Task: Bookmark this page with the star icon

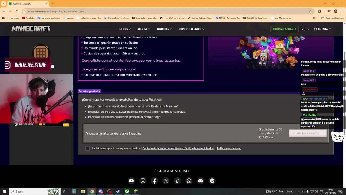Action: coord(310,11)
